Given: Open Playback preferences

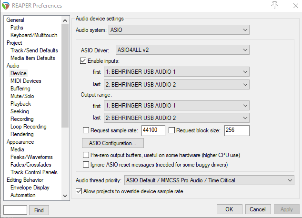Looking at the screenshot, I should [20, 104].
